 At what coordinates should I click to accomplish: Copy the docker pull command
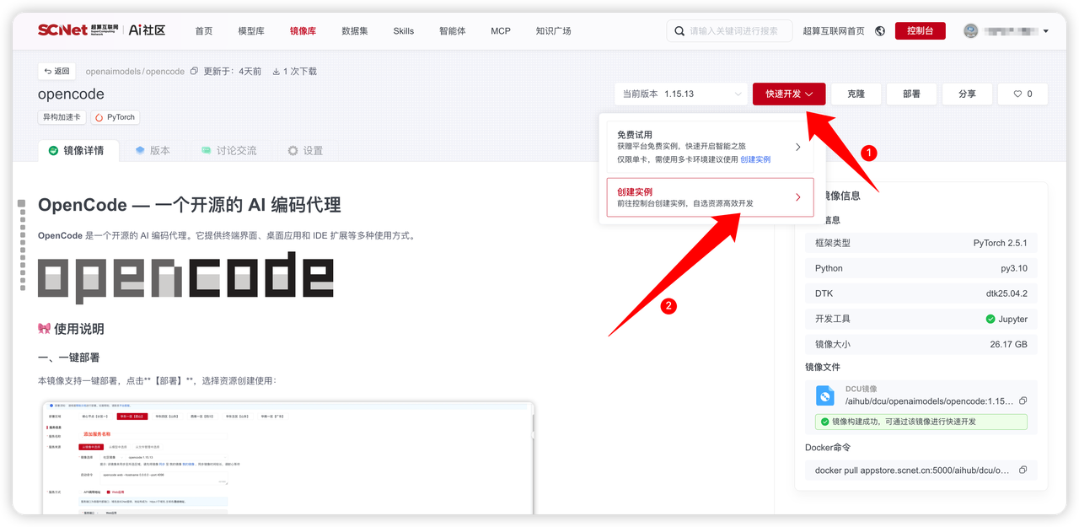pos(1023,470)
